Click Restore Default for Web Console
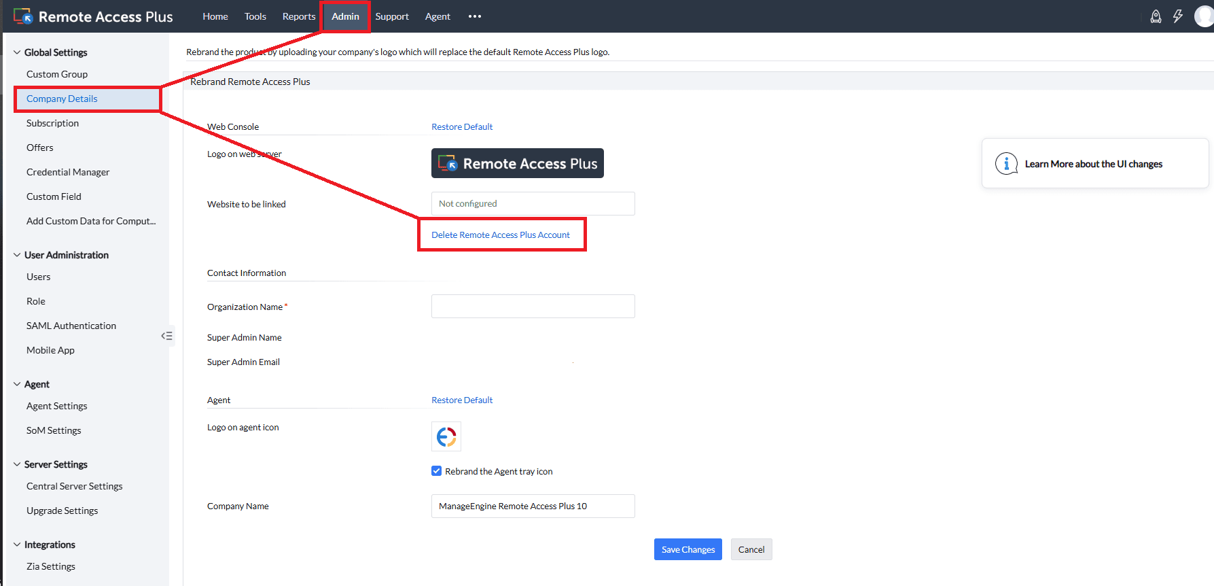This screenshot has height=586, width=1214. [x=462, y=126]
